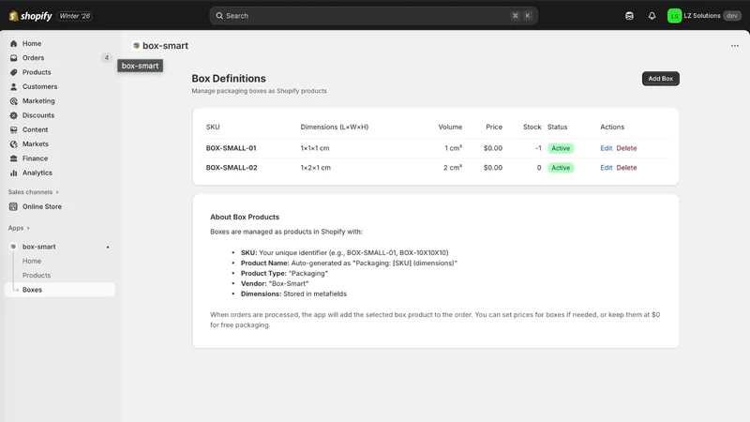750x422 pixels.
Task: Open the Winter '26 edition badge
Action: 75,16
